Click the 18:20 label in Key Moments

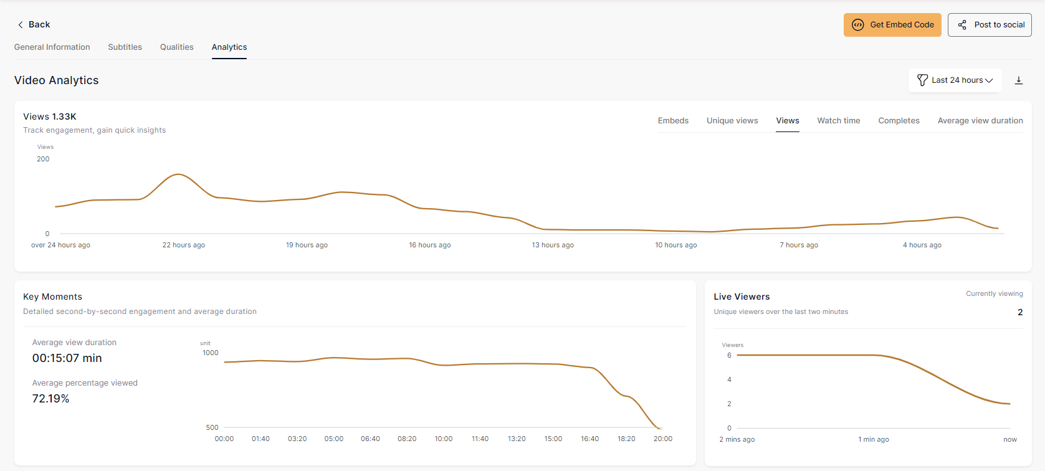point(626,439)
